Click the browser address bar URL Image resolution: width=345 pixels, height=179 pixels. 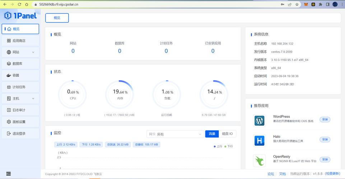pos(108,5)
